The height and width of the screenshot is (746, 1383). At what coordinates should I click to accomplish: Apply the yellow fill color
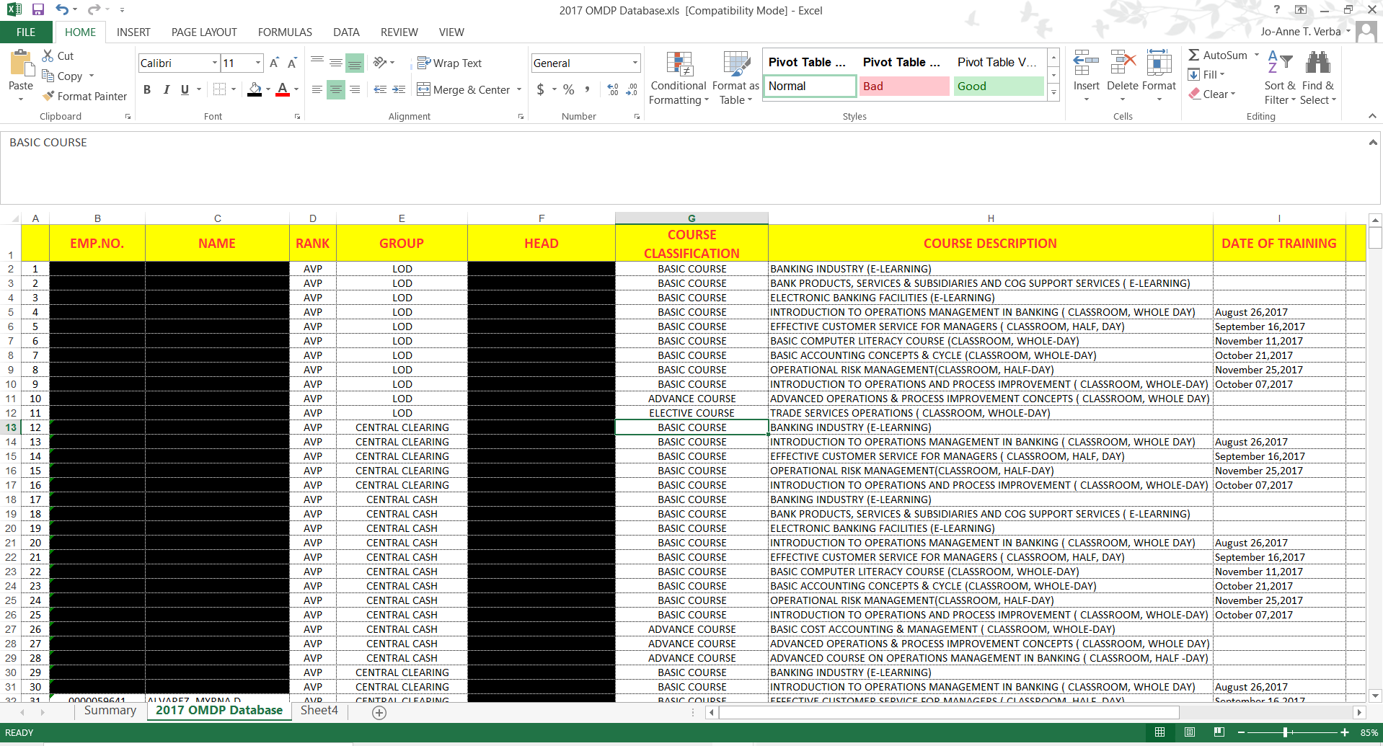click(255, 89)
